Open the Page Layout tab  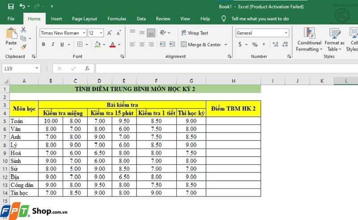tap(85, 19)
